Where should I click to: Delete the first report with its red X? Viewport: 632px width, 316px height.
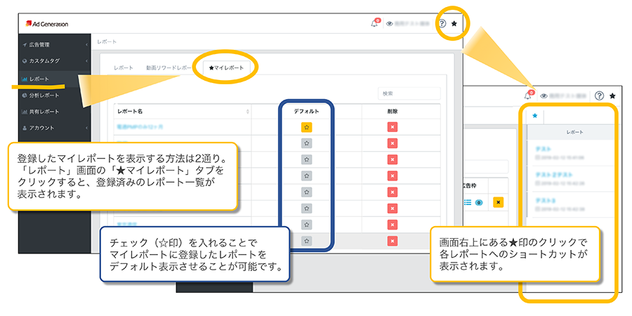(x=392, y=127)
